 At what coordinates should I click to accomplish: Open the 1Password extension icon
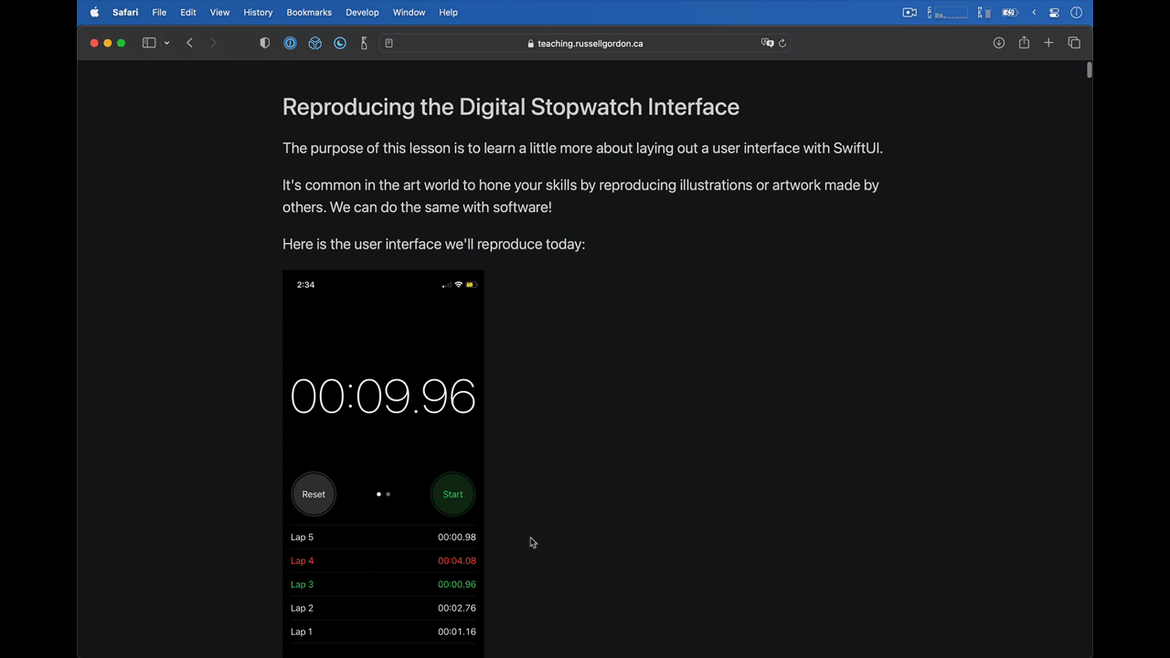[290, 43]
